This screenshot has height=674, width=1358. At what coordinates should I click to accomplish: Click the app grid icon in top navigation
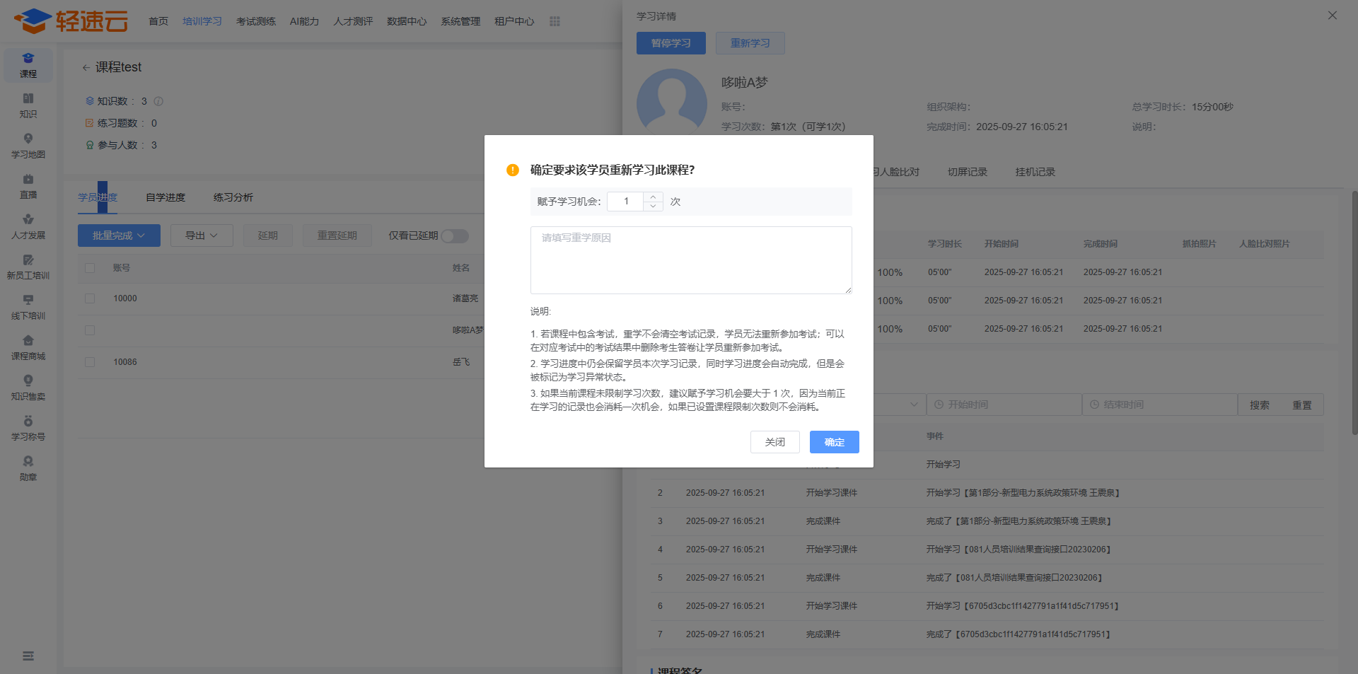(555, 21)
